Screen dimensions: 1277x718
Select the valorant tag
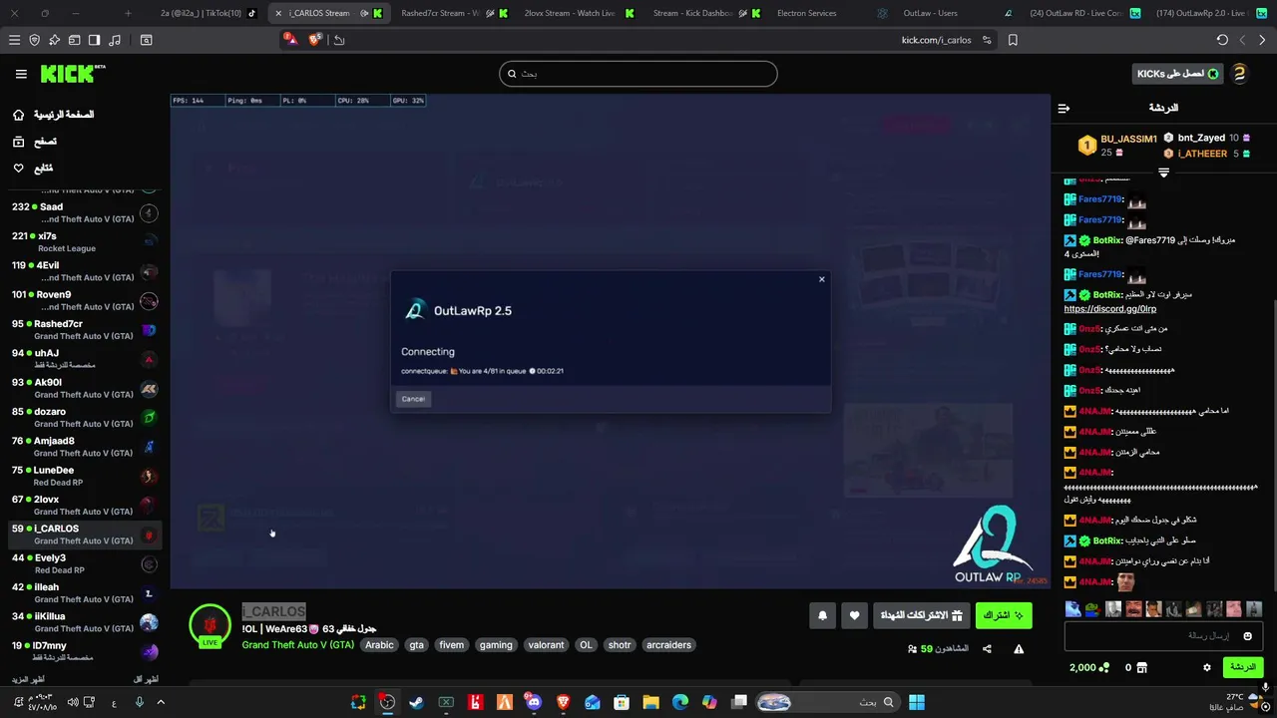tap(546, 645)
